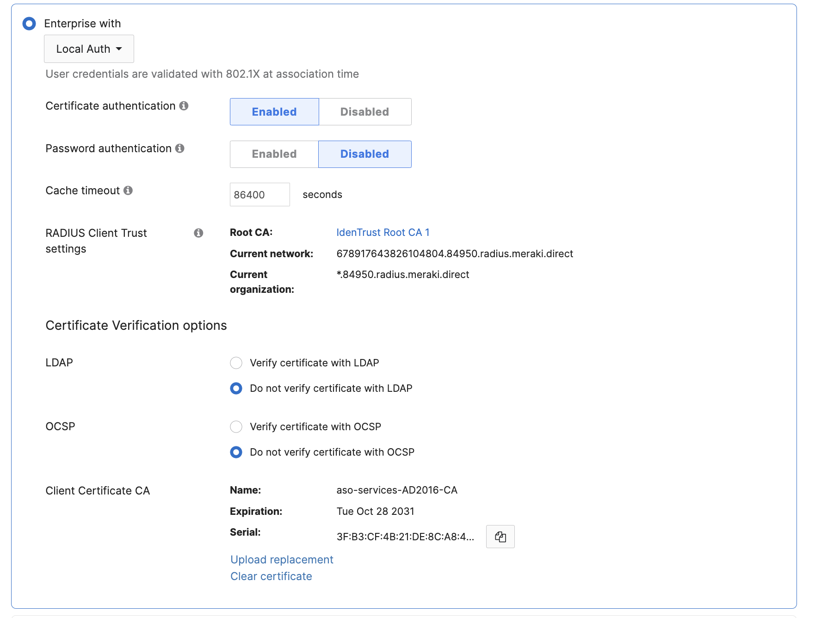
Task: Click the Disabled button under Certificate authentication
Action: [364, 111]
